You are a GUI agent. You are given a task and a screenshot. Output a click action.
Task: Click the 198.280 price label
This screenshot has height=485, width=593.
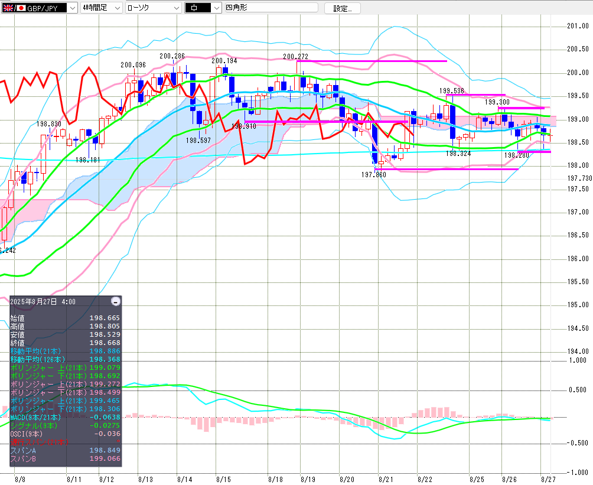(517, 155)
